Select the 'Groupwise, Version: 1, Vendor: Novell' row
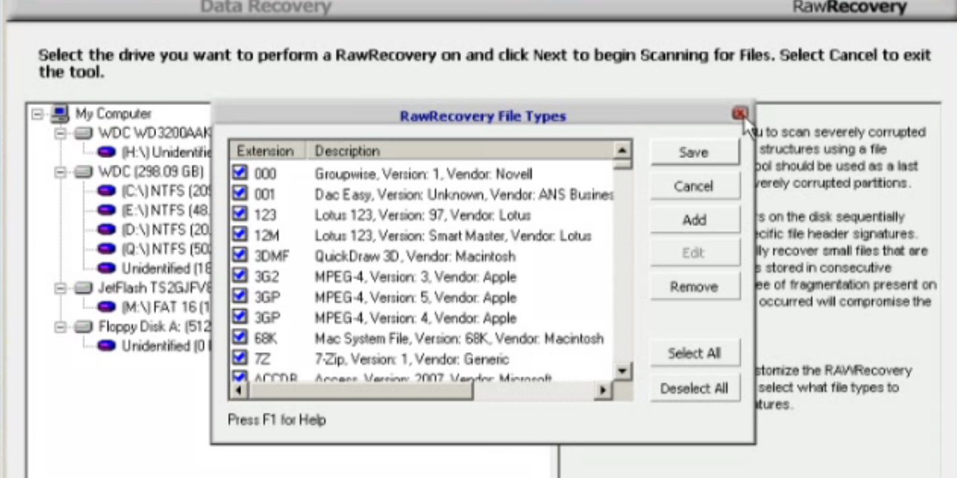Image resolution: width=957 pixels, height=478 pixels. click(423, 173)
